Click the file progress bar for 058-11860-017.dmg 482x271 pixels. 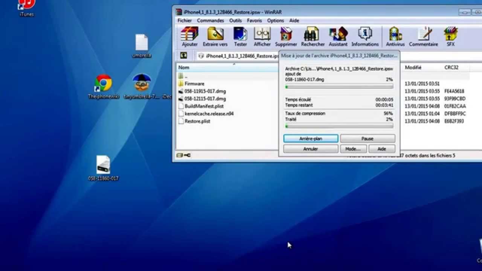pyautogui.click(x=339, y=87)
